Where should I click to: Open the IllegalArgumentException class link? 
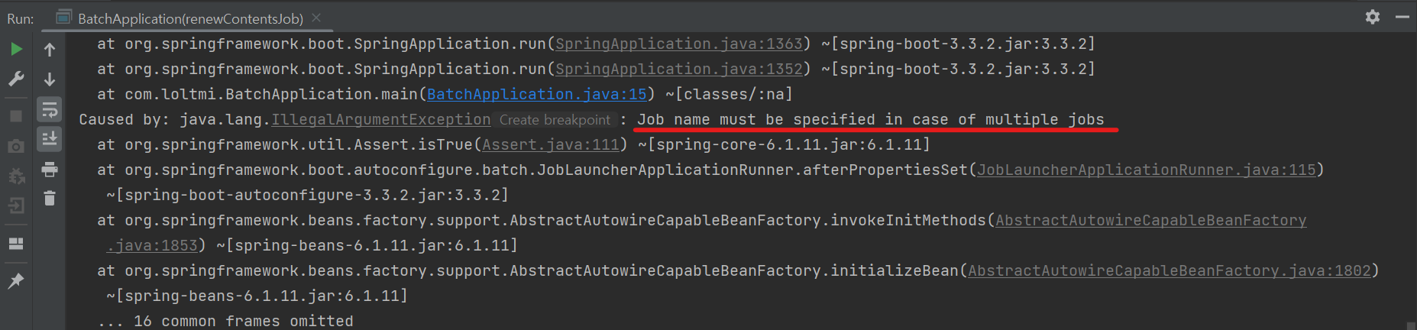(381, 120)
